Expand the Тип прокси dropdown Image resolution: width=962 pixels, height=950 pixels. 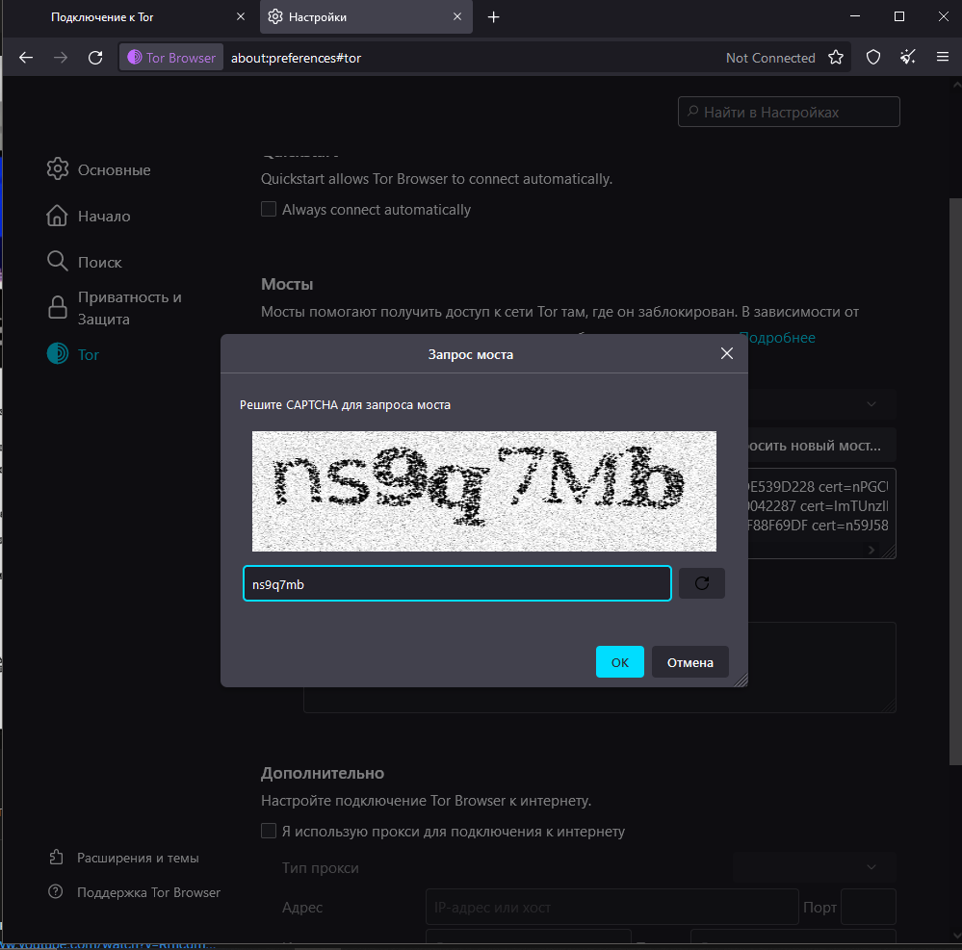tap(815, 868)
